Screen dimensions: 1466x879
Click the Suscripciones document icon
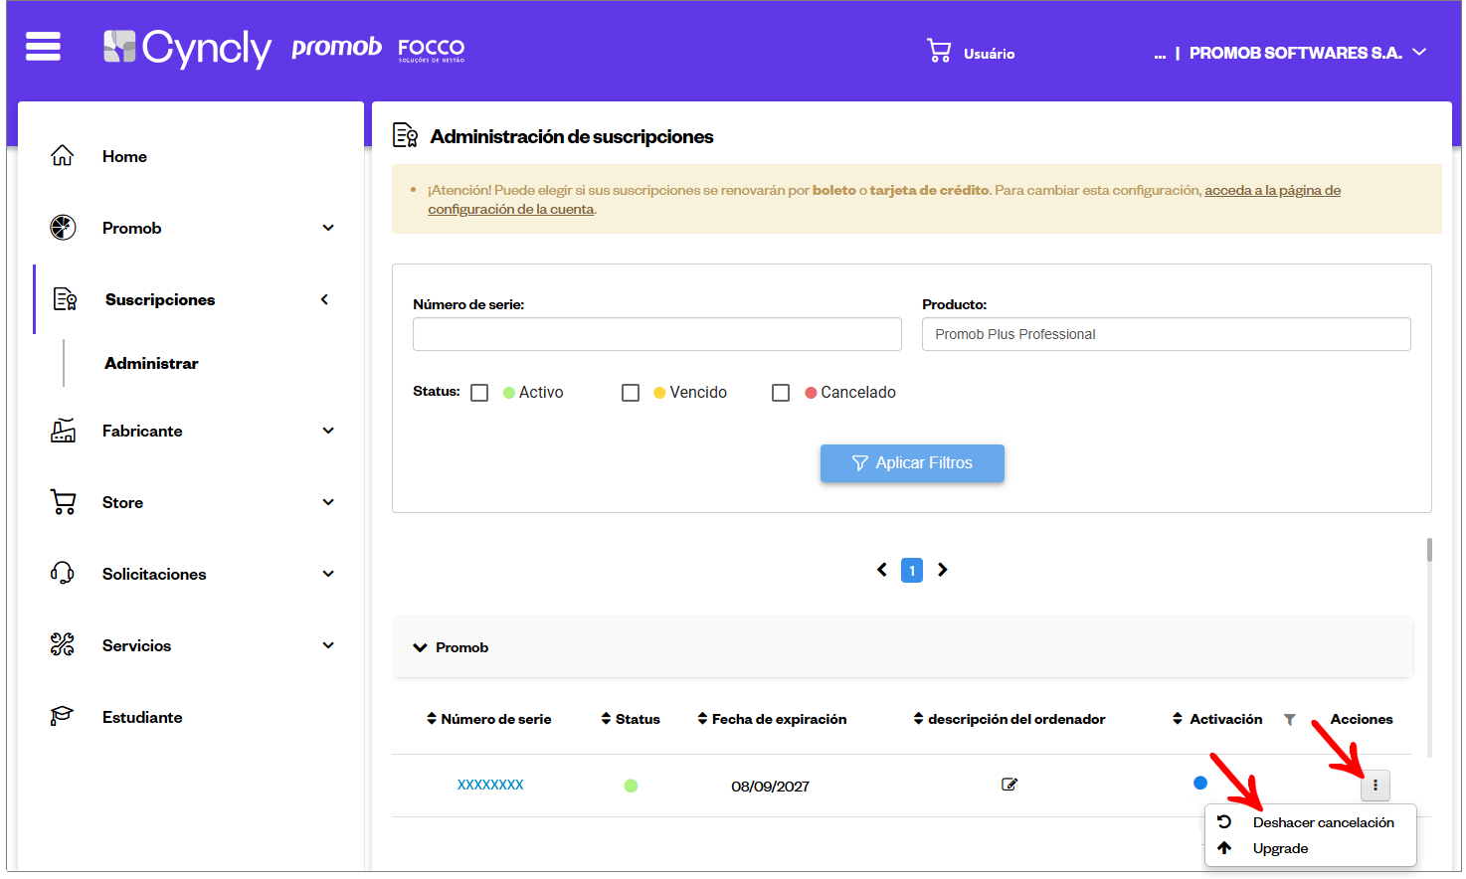coord(66,299)
